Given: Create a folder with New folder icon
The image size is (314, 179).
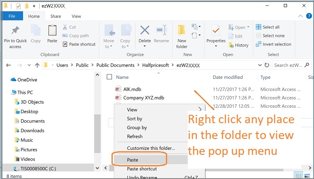Looking at the screenshot, I should tap(182, 30).
